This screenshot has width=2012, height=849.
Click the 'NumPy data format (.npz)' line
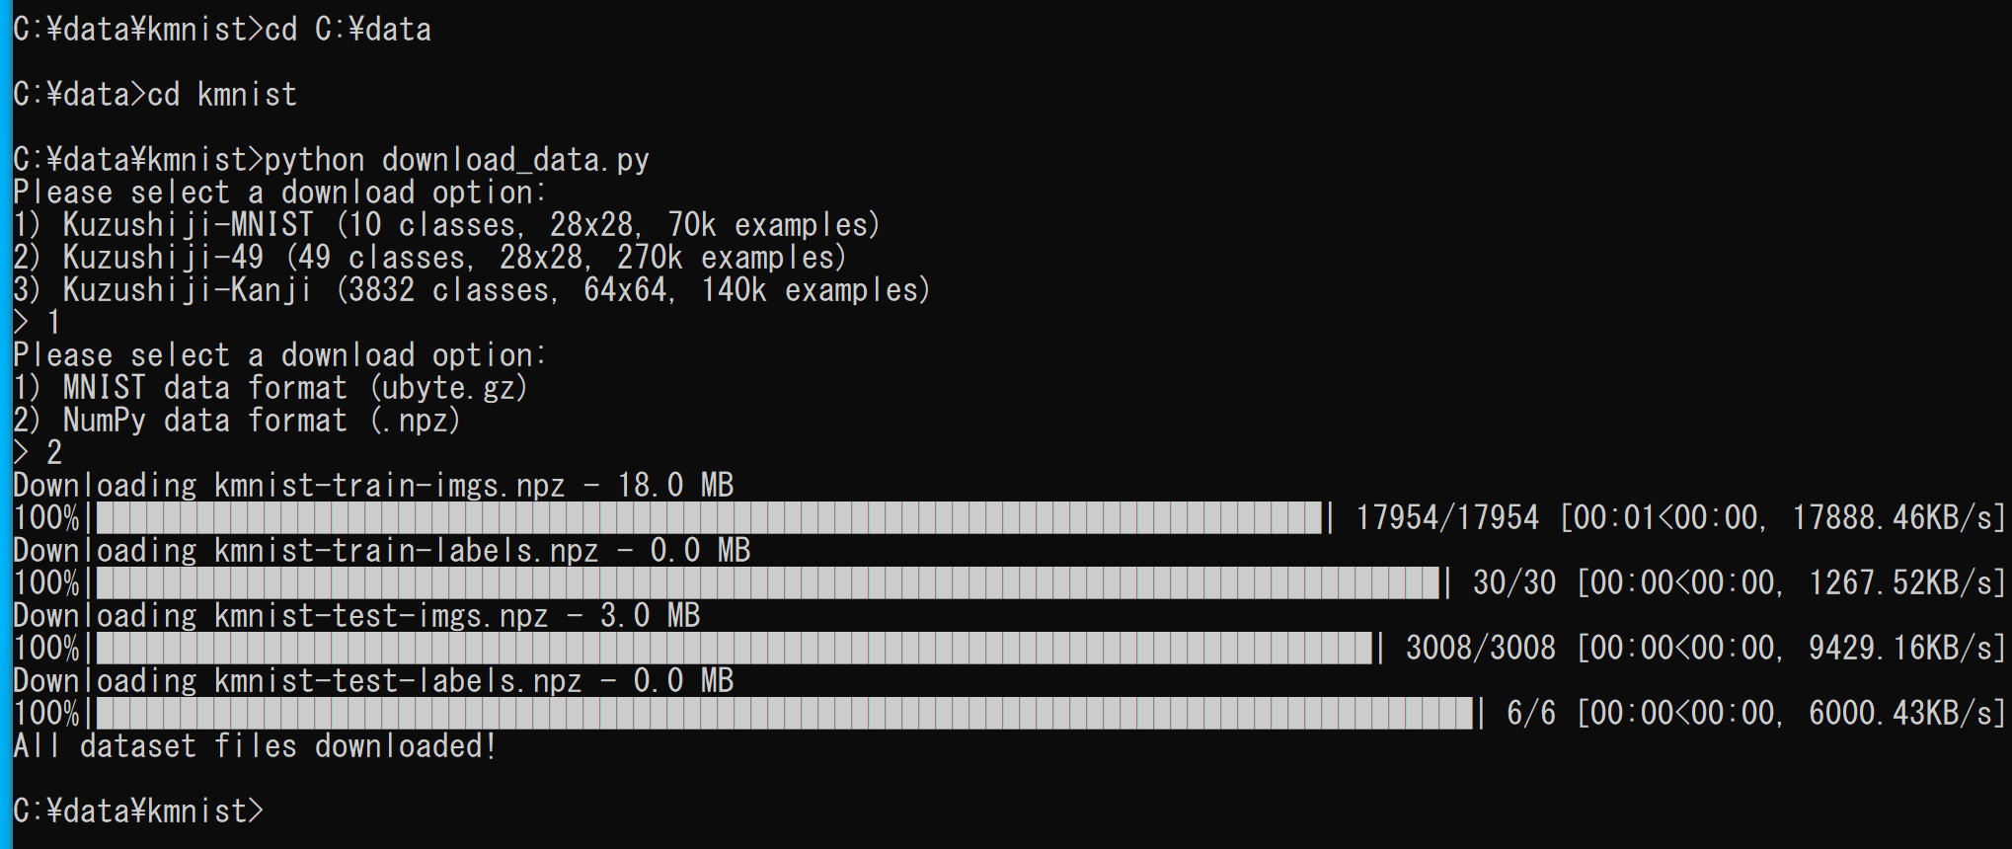(x=237, y=421)
